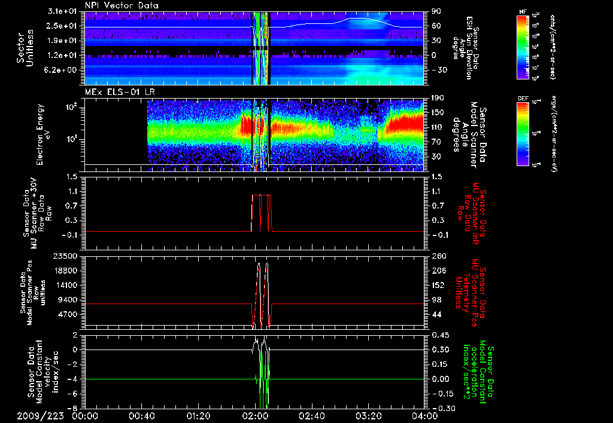Screen dimensions: 613x423
Task: Click the DEF color scale bar
Action: [523, 134]
